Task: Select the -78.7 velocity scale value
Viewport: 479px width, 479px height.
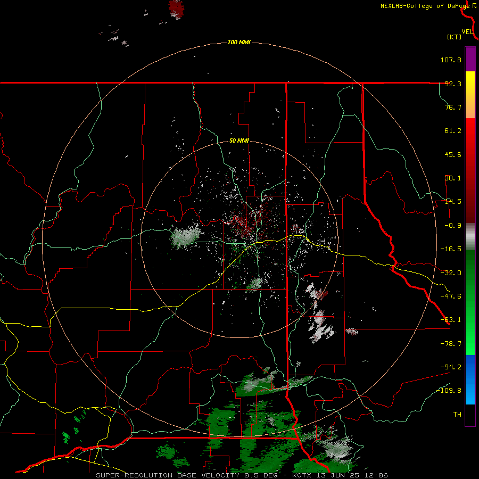Action: click(451, 344)
